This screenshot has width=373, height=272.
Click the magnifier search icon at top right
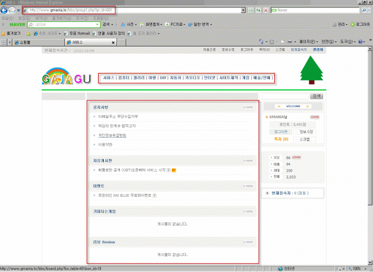(x=364, y=10)
